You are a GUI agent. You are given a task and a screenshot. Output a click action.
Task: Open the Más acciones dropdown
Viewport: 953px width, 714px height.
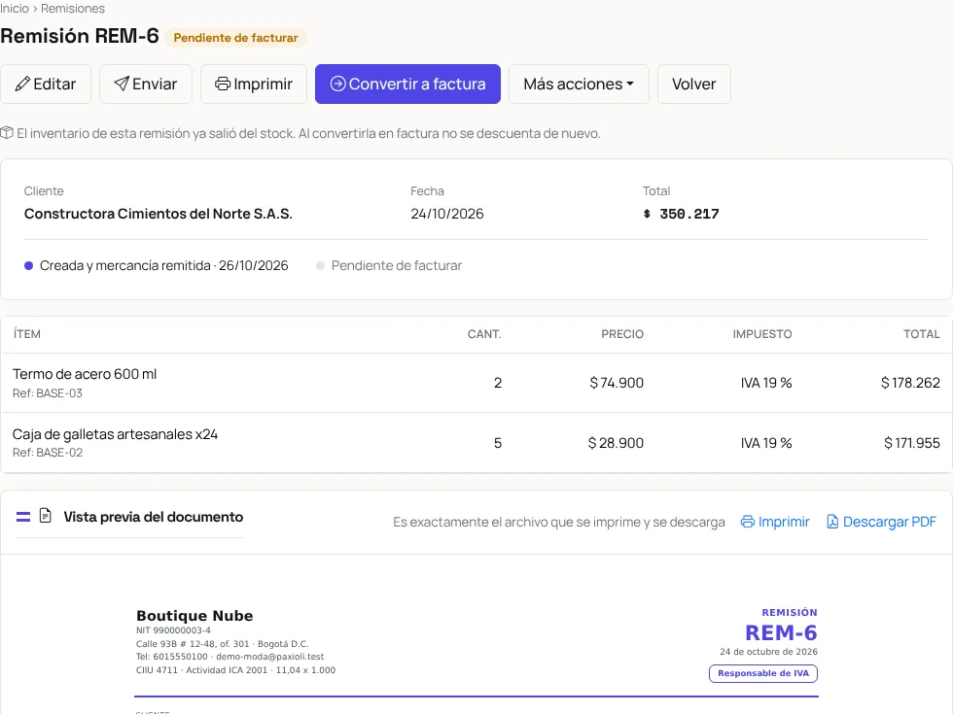[x=579, y=84]
